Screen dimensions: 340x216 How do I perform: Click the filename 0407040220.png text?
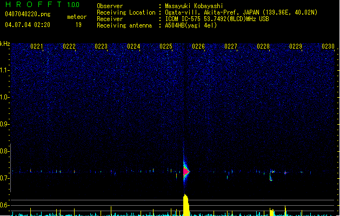[28, 14]
